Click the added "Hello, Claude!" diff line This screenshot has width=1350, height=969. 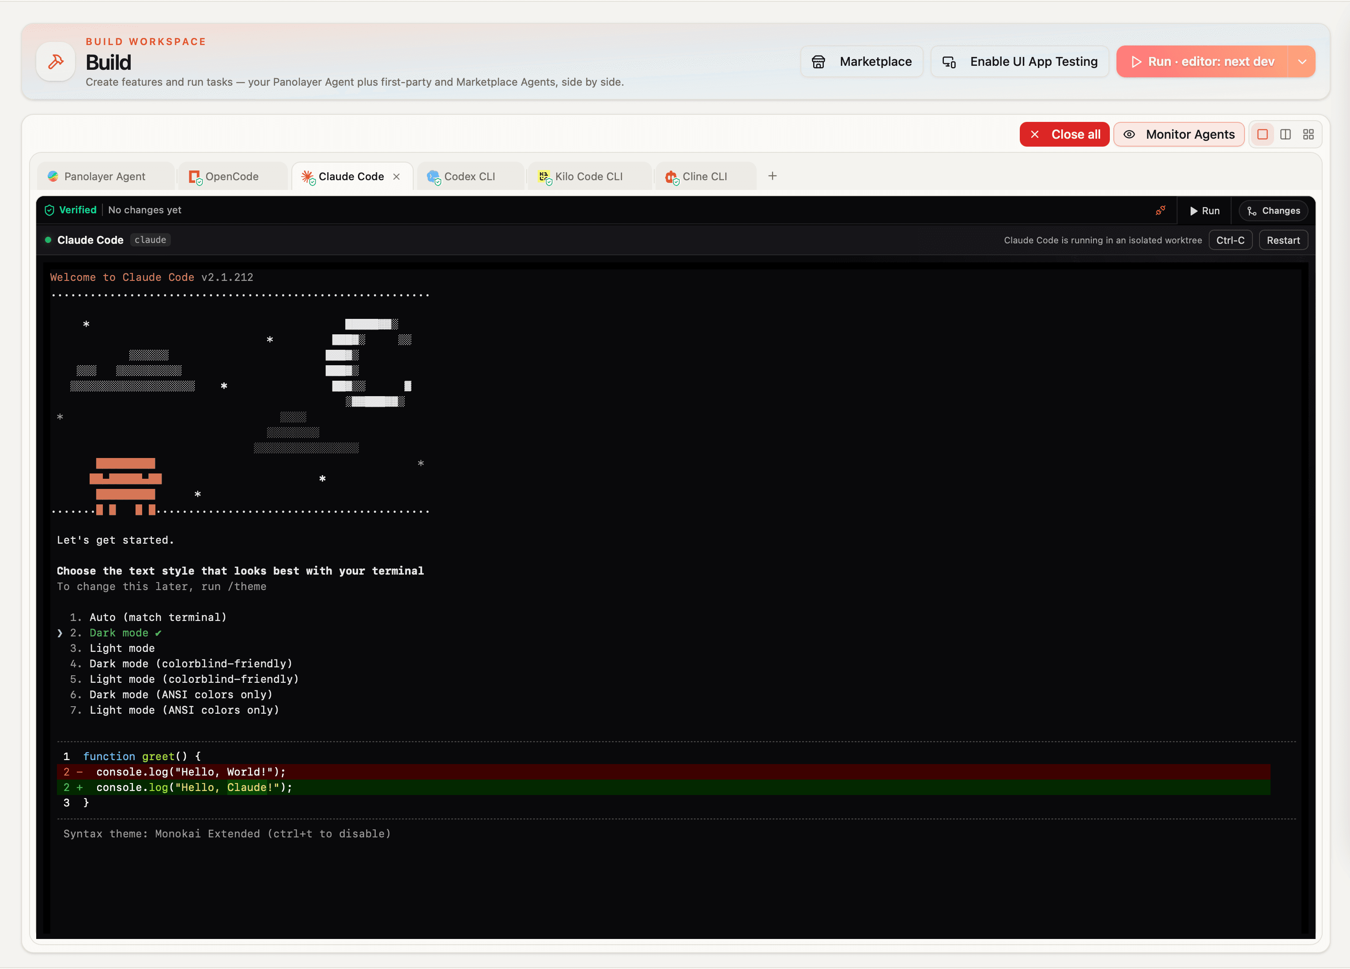click(664, 787)
